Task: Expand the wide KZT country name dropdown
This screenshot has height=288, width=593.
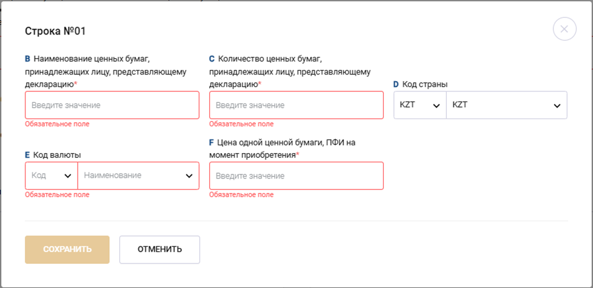Action: click(506, 105)
